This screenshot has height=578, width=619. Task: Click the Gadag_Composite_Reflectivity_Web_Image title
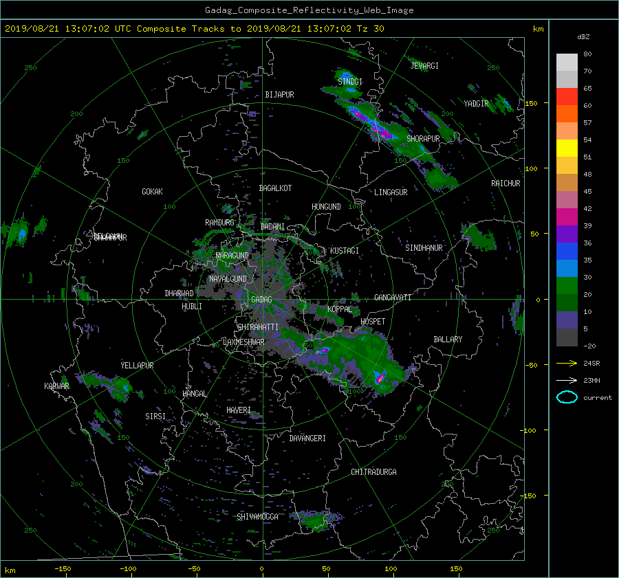[x=309, y=10]
